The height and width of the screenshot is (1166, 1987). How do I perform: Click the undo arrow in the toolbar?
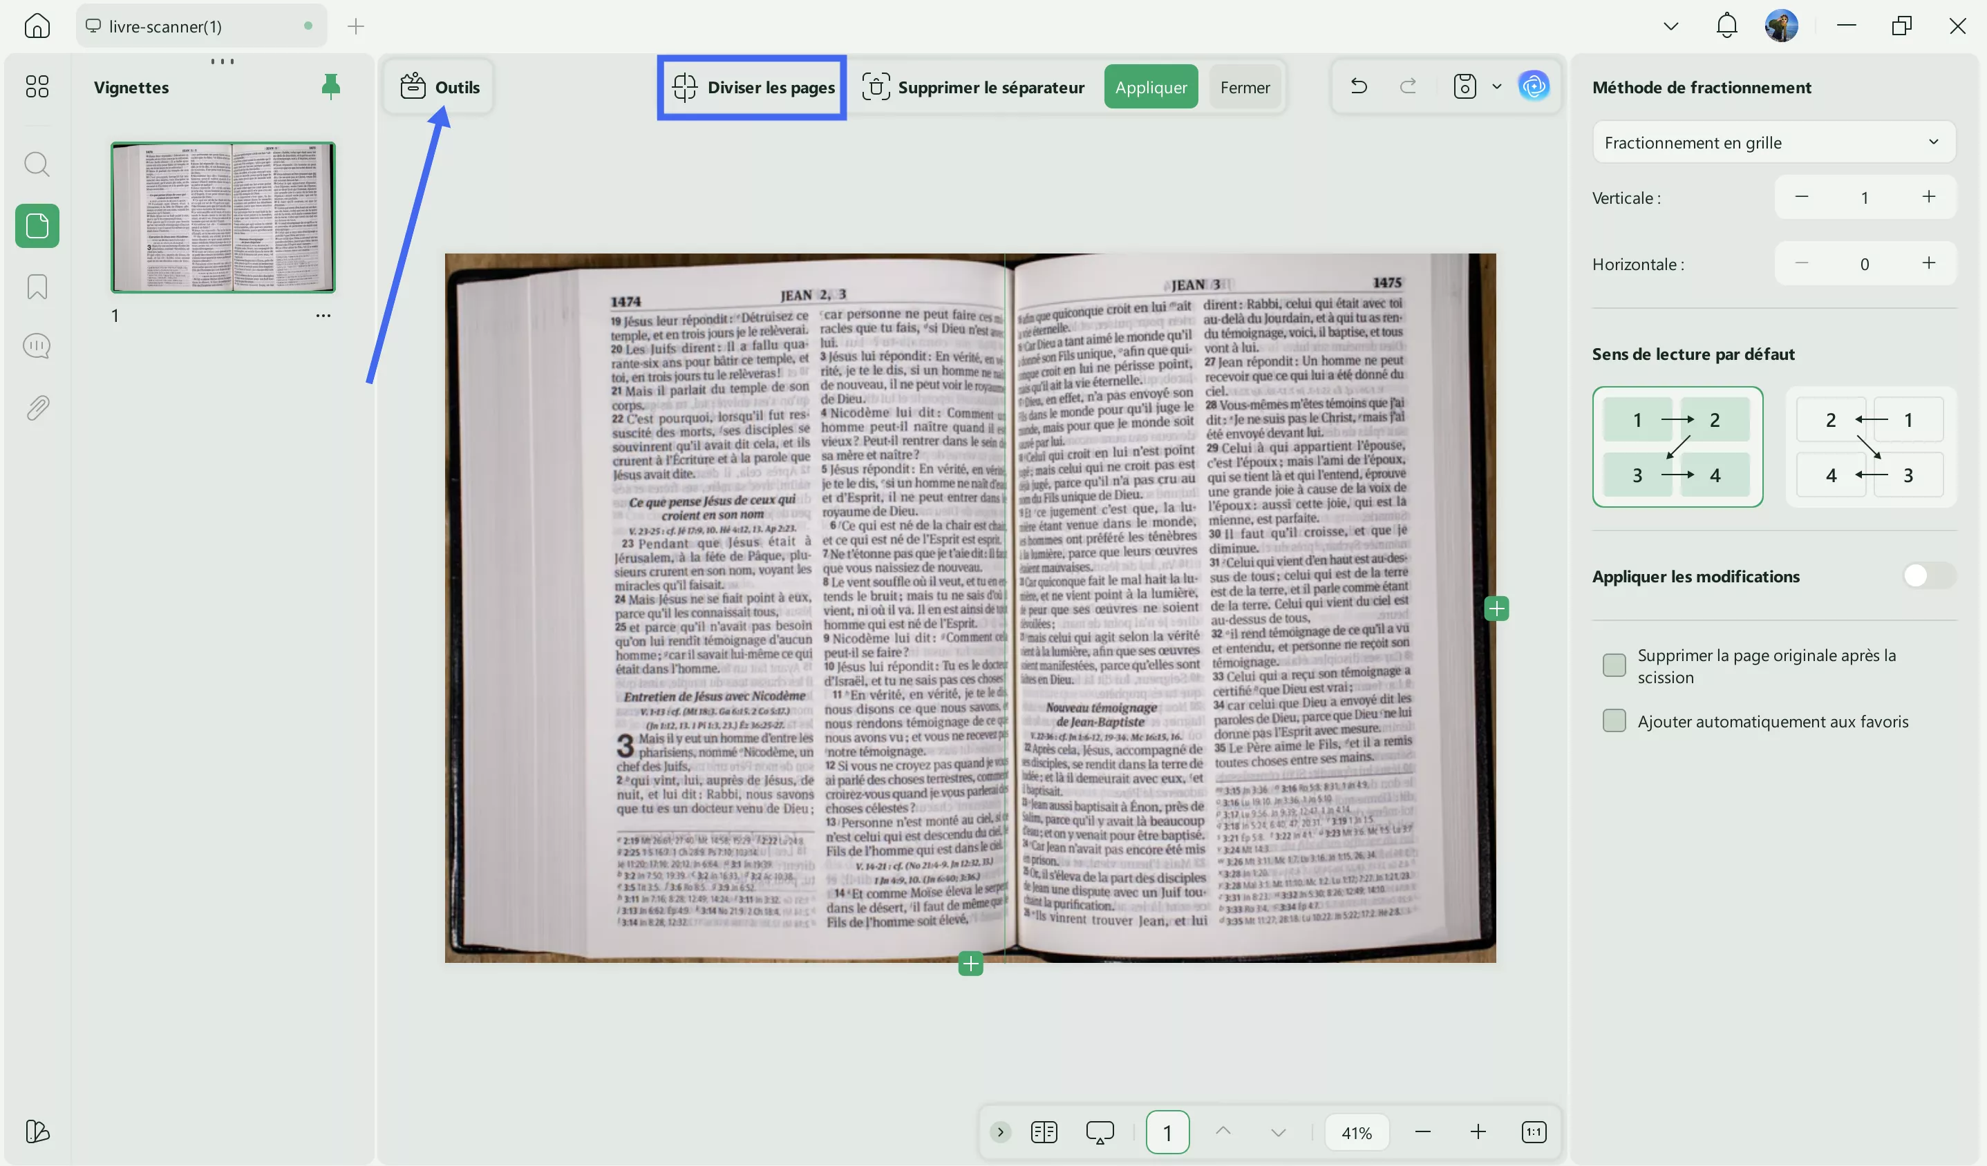tap(1358, 86)
